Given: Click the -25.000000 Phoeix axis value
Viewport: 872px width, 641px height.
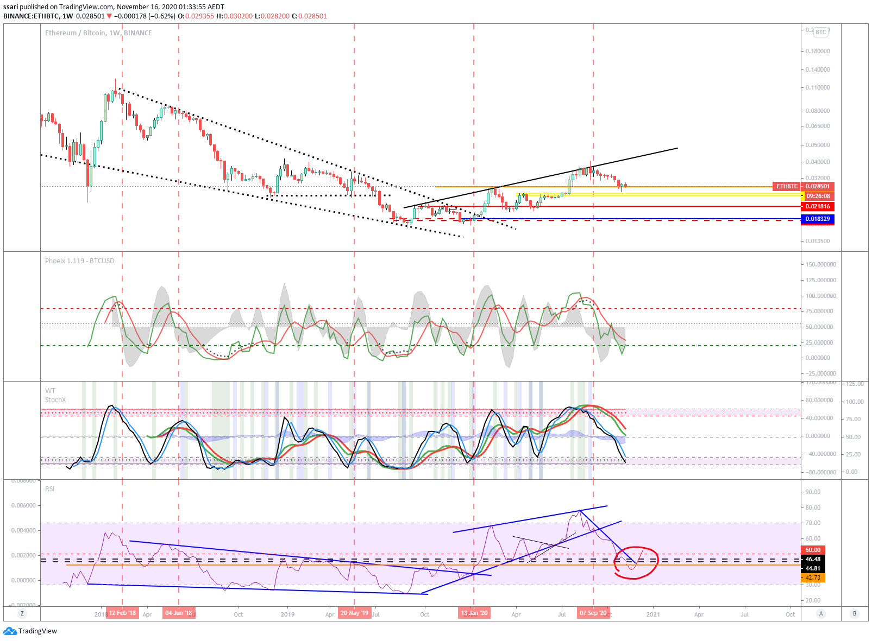Looking at the screenshot, I should 820,373.
